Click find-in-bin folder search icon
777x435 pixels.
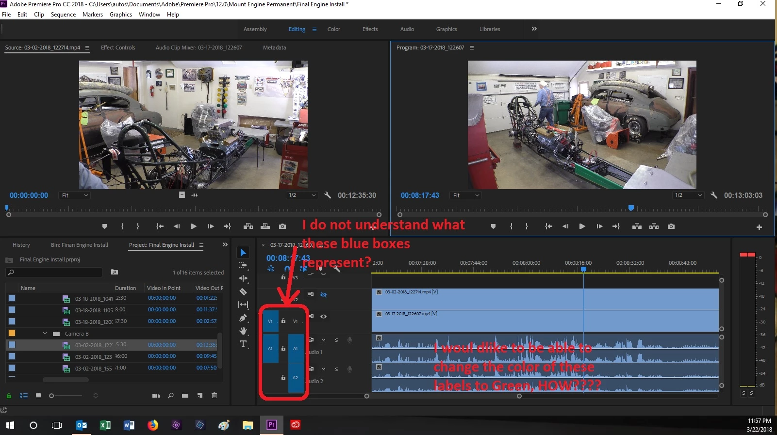click(115, 272)
